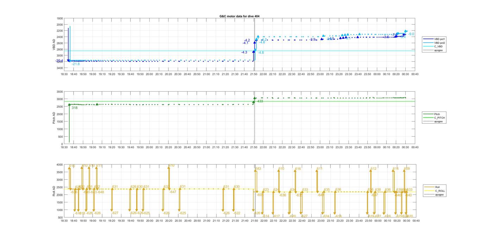Click the "-21.8" label in the VBD plot
Image resolution: width=493 pixels, height=244 pixels.
coord(76,64)
